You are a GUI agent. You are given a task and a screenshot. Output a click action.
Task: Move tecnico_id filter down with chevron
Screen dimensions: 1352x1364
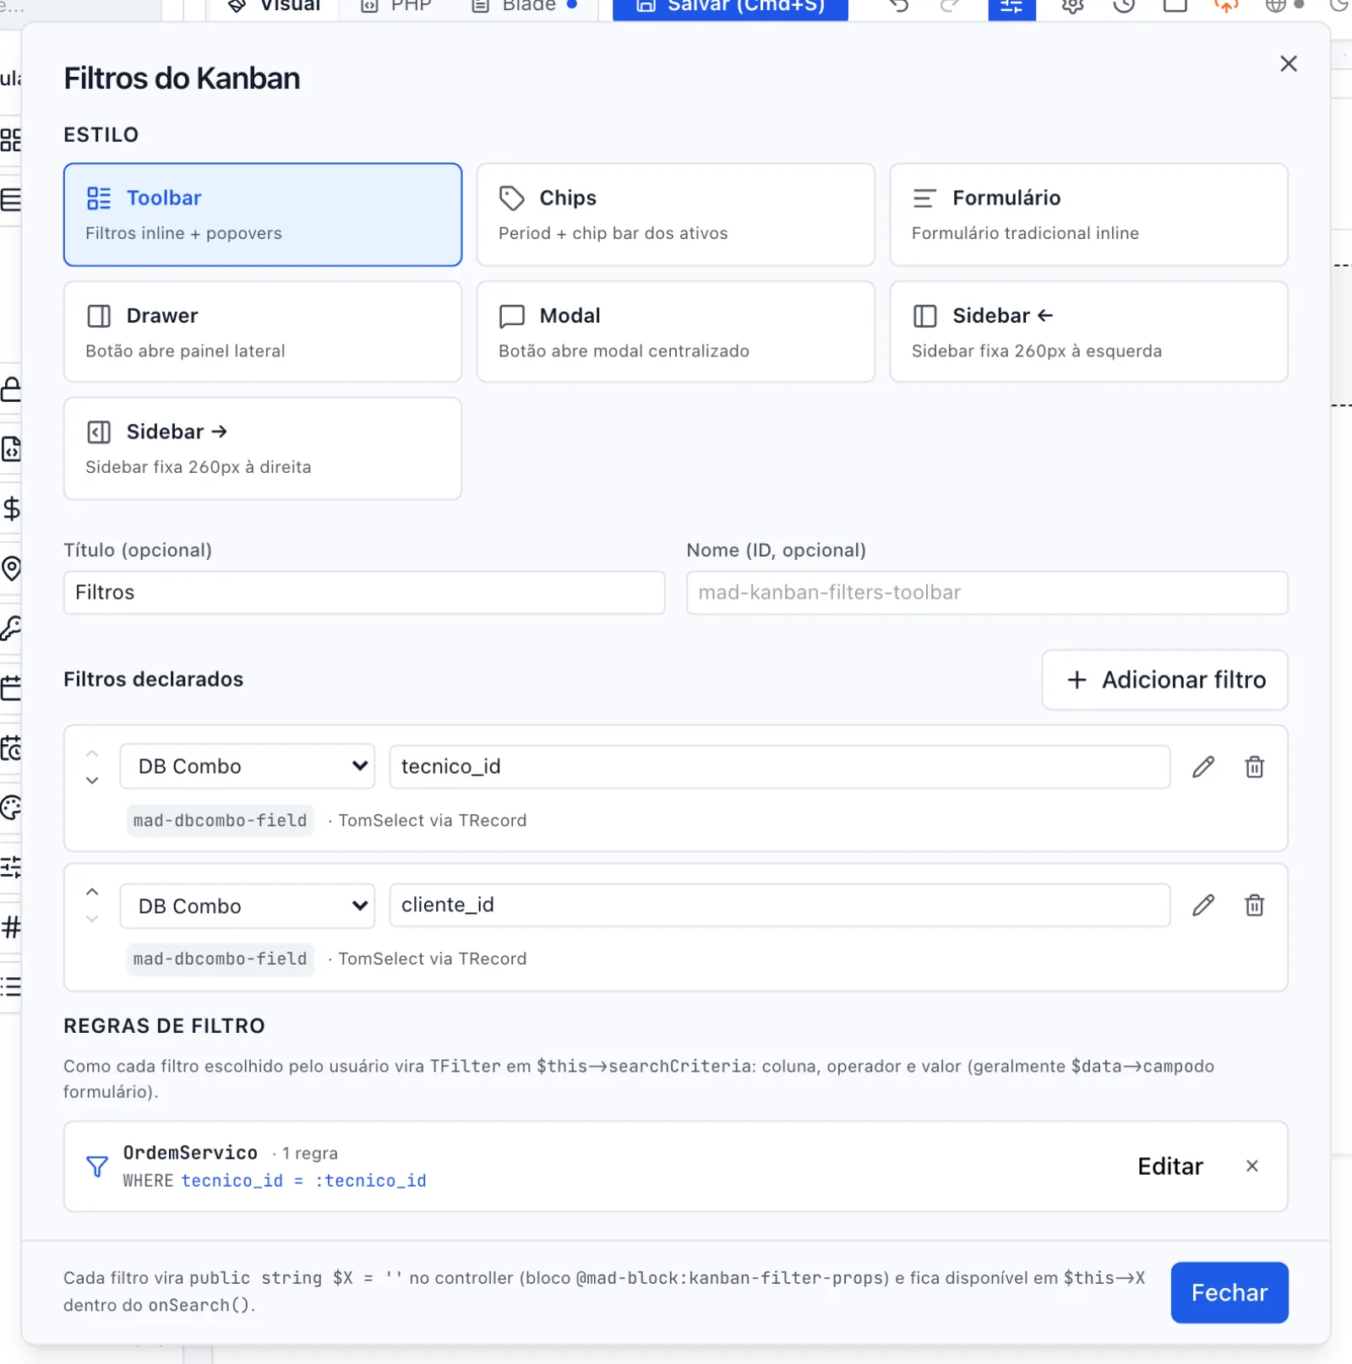(92, 780)
